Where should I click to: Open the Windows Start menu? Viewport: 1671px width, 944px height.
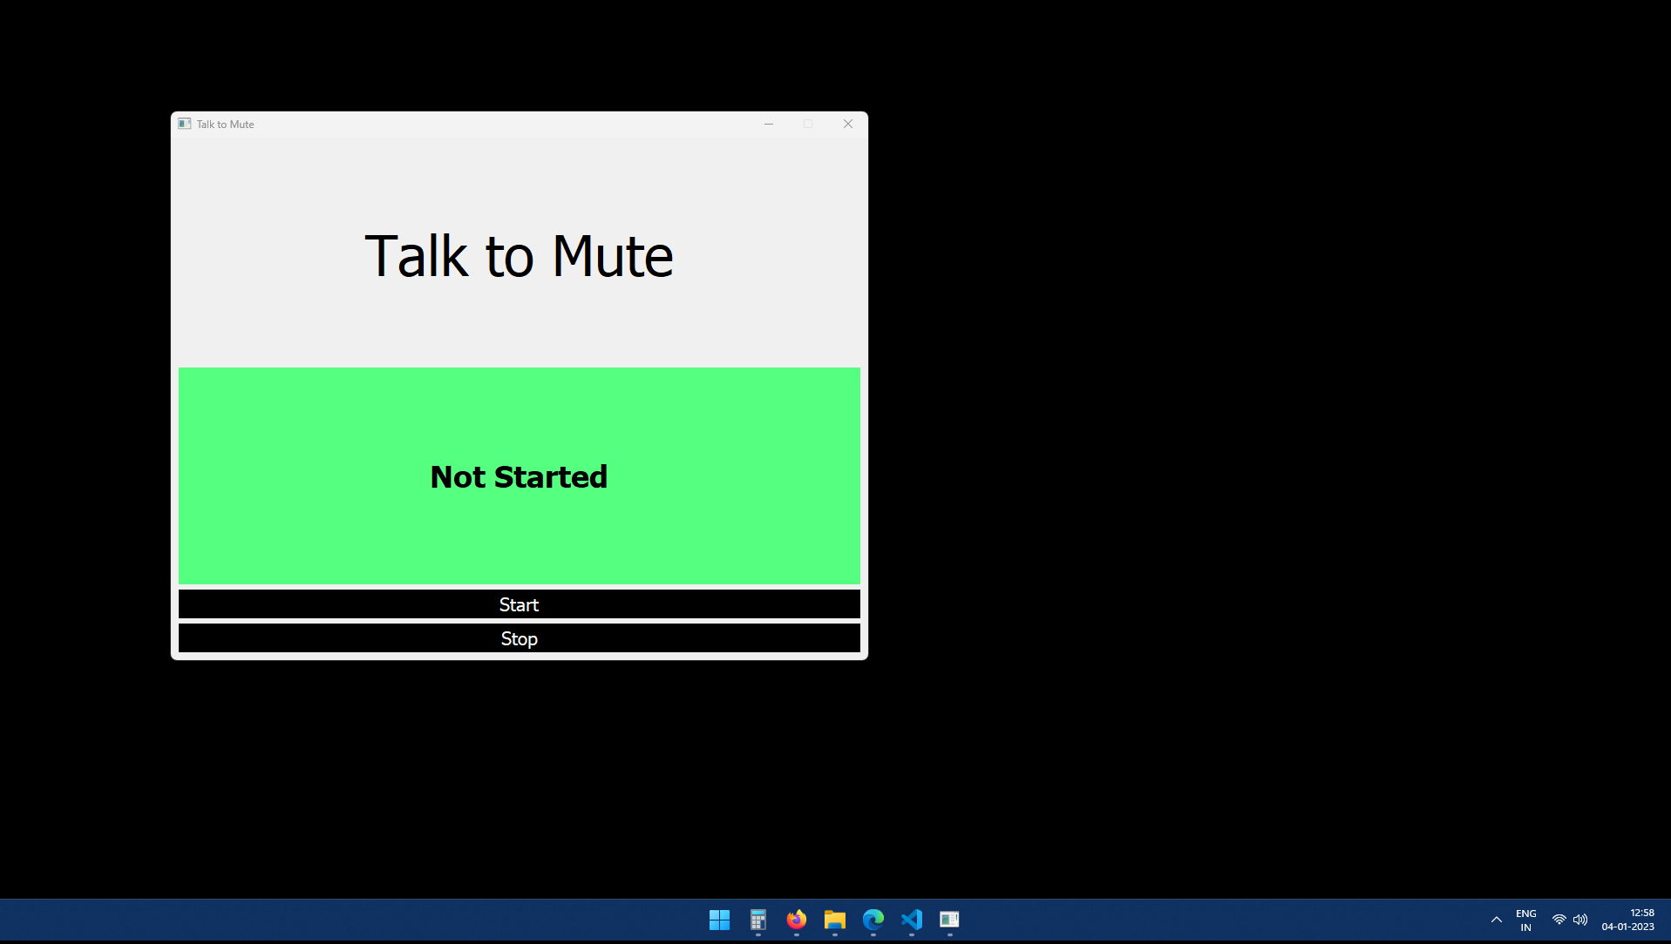coord(719,920)
